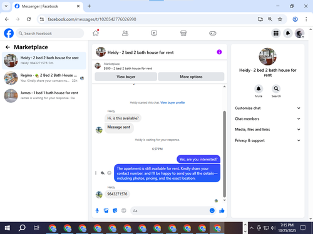Open the account profile picture menu
This screenshot has height=234, width=313.
click(299, 33)
